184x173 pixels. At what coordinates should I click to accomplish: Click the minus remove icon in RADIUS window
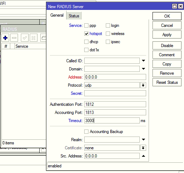(14, 38)
